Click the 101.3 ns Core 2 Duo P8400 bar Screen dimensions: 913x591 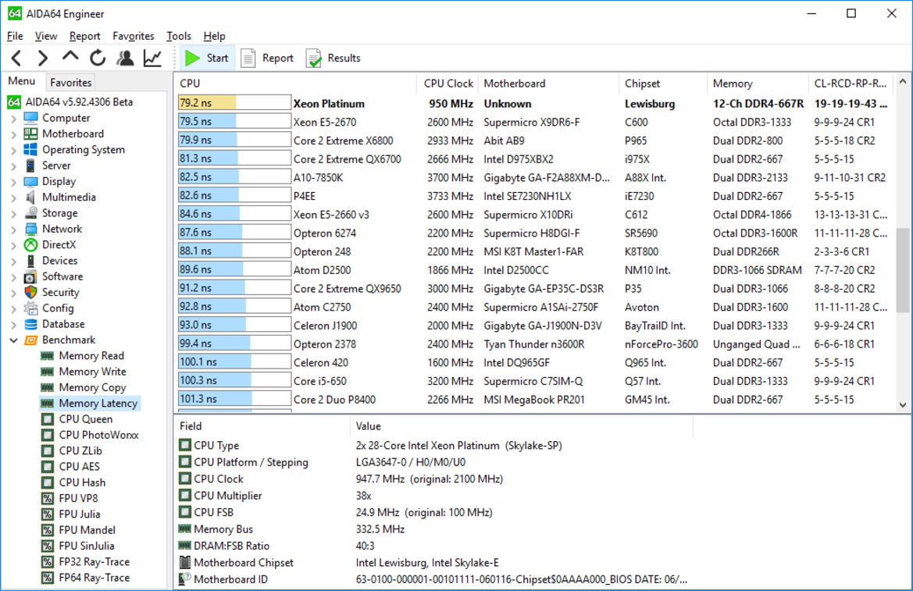coord(234,399)
